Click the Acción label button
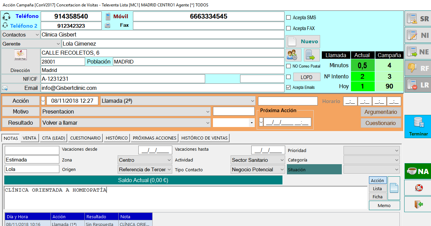This screenshot has width=431, height=226. click(x=21, y=101)
